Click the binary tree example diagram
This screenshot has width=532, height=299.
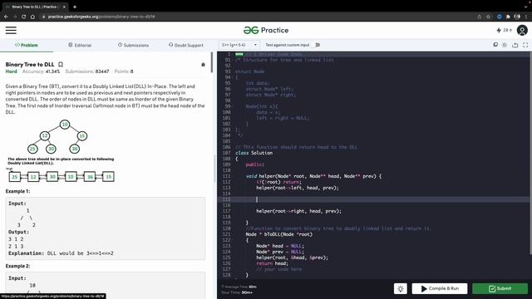57,136
